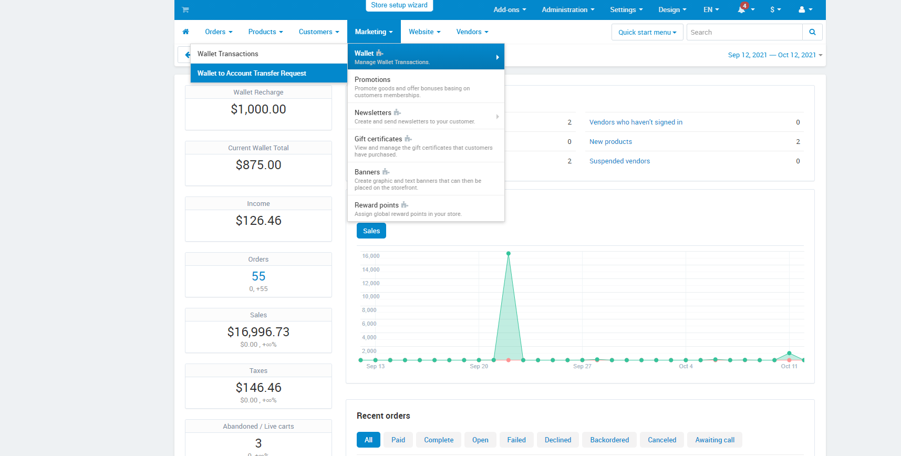This screenshot has width=901, height=456.
Task: Click the puzzle icon beside Reward points
Action: coord(405,205)
